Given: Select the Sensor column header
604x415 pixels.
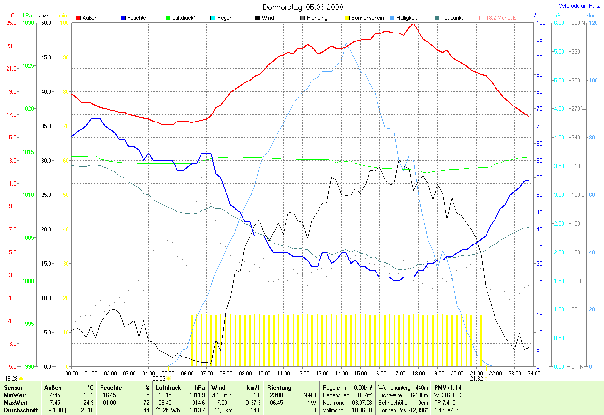Looking at the screenshot, I should [12, 387].
